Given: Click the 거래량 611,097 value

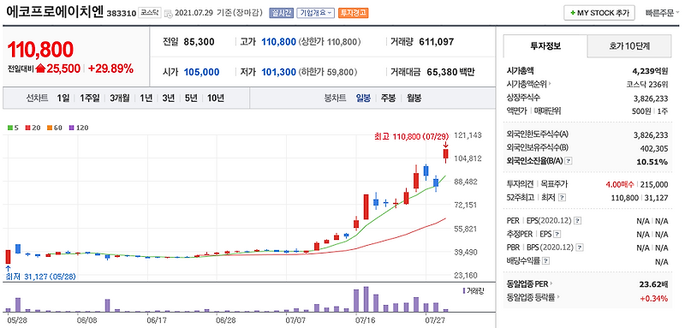Looking at the screenshot, I should point(437,42).
